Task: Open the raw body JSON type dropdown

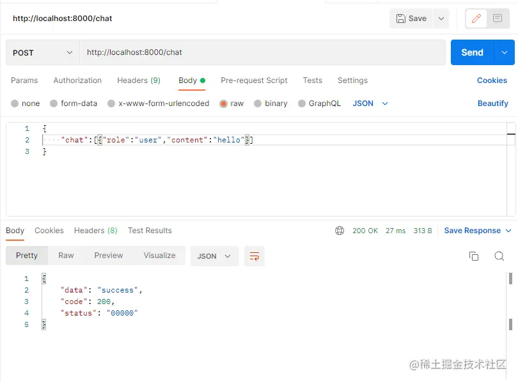Action: click(370, 103)
